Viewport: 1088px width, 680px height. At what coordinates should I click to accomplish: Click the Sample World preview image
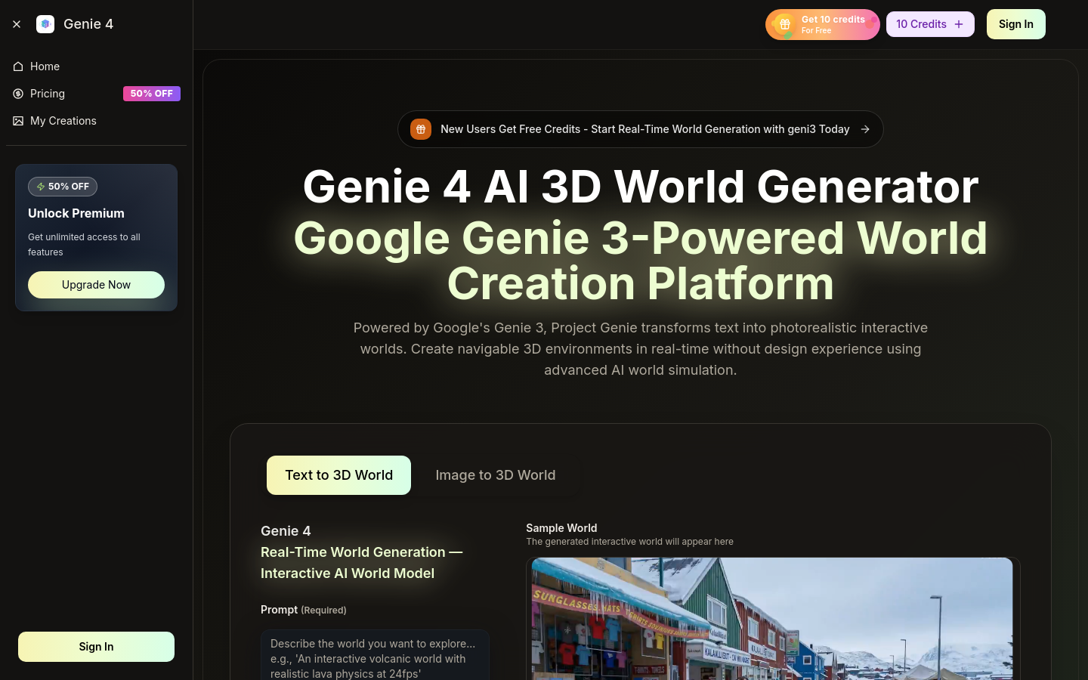click(x=772, y=619)
